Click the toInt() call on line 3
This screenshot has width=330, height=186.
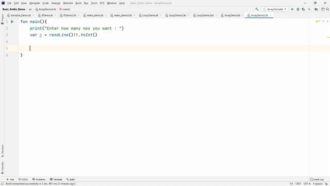point(89,35)
